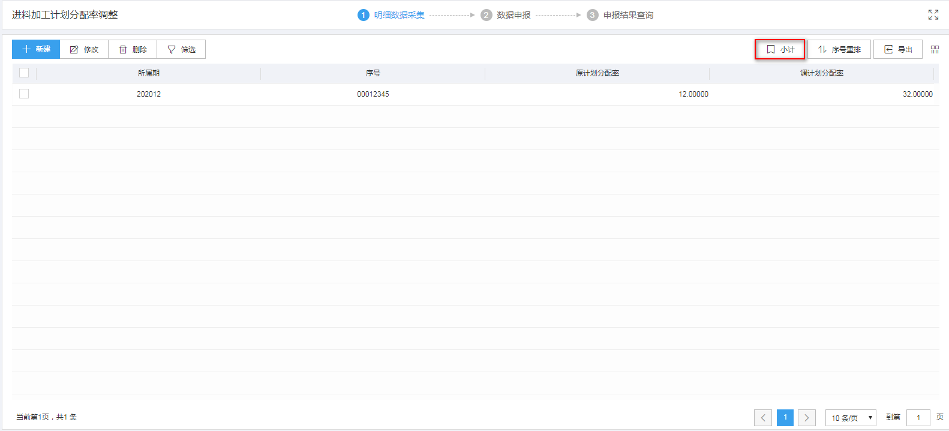Select the value 32.00000
Image resolution: width=949 pixels, height=431 pixels.
[x=918, y=94]
